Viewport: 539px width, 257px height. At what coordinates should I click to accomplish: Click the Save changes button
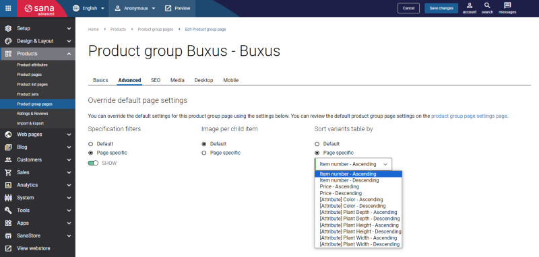coord(441,8)
